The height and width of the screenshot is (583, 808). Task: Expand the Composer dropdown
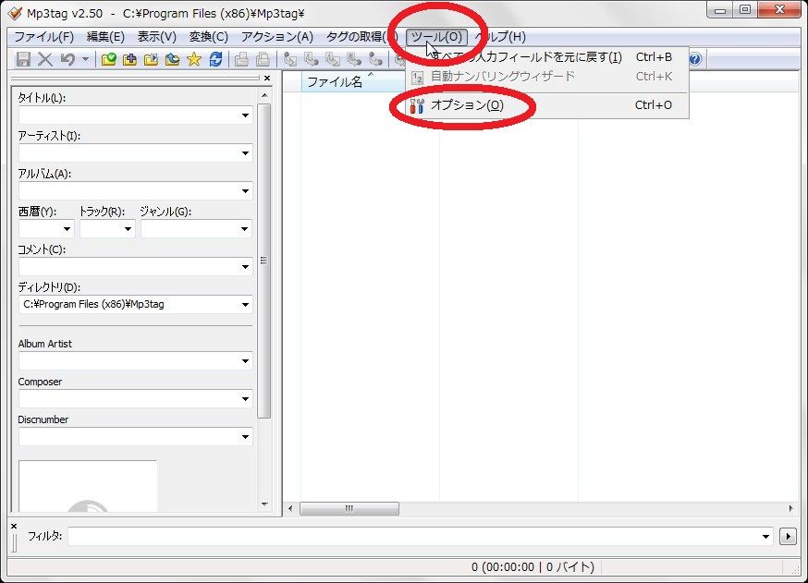[x=245, y=398]
